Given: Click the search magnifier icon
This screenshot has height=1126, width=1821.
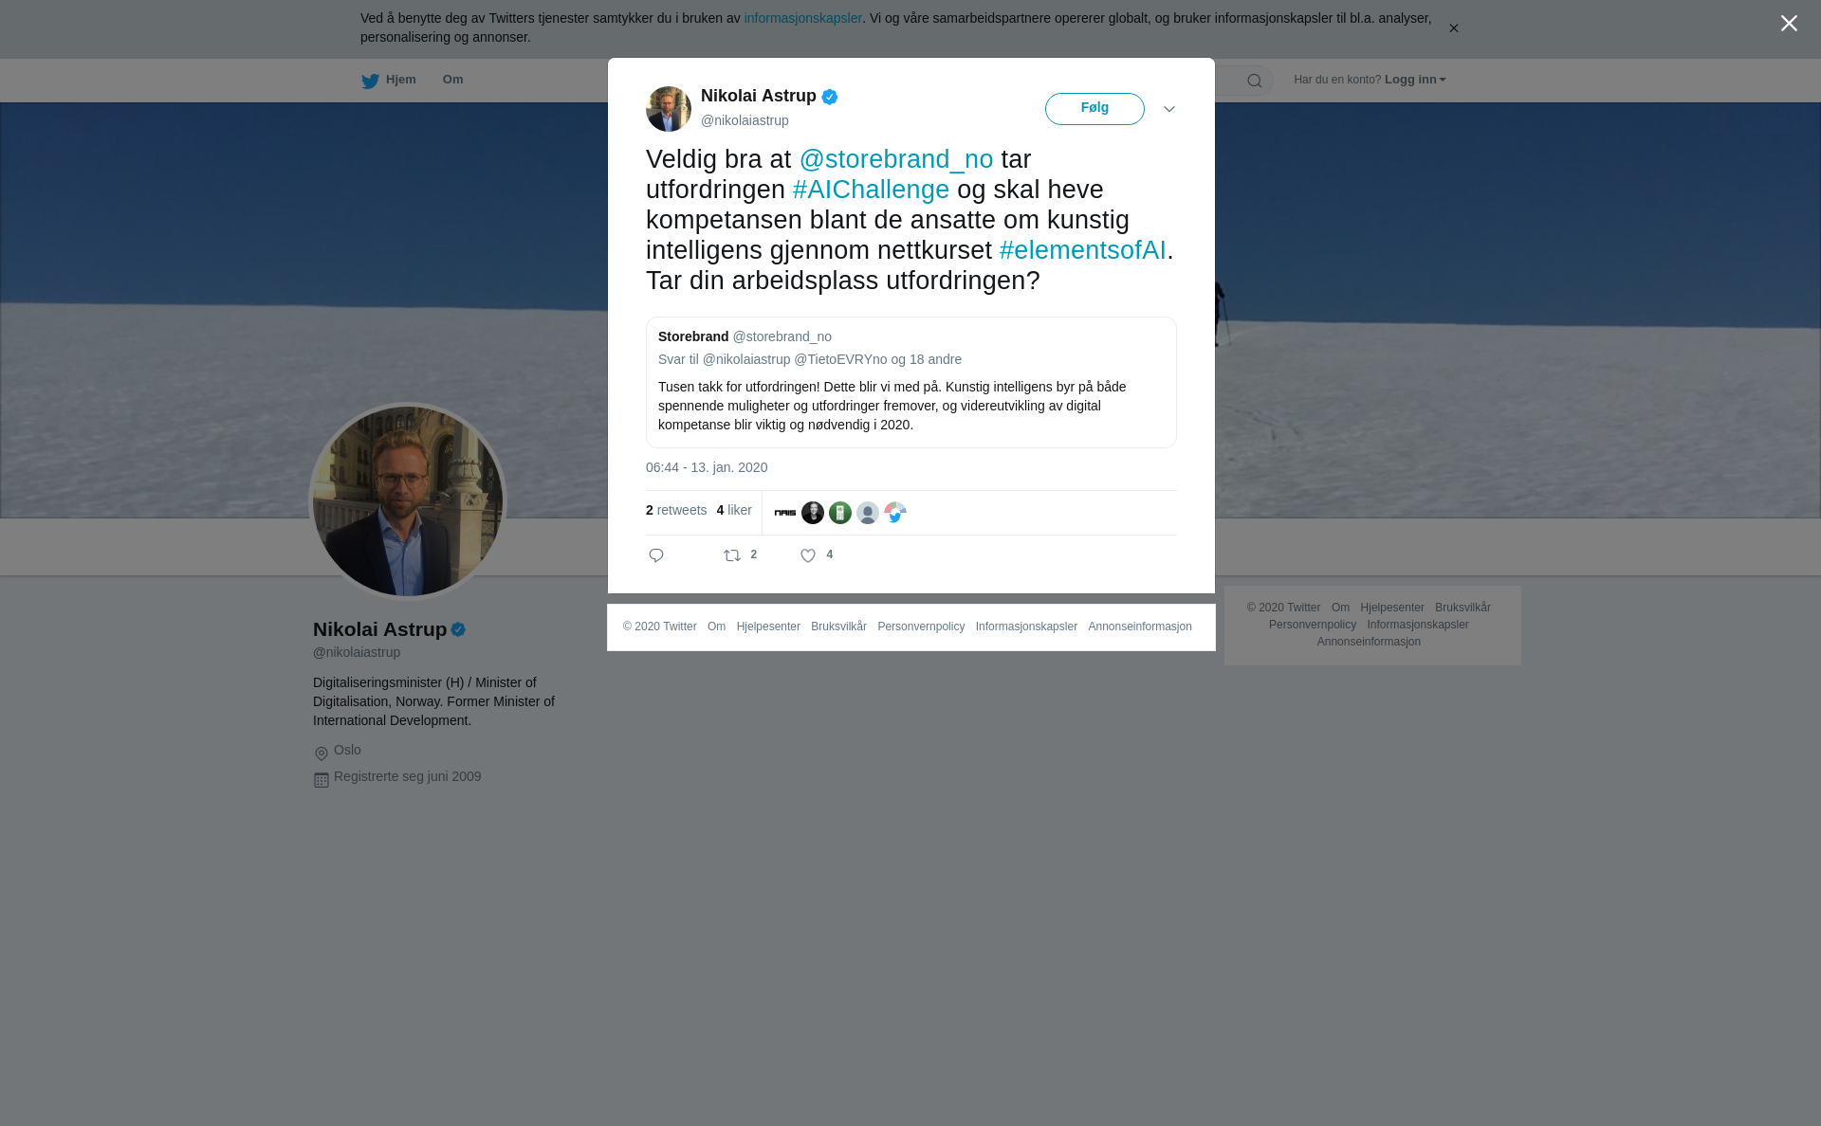Looking at the screenshot, I should click(x=1255, y=81).
